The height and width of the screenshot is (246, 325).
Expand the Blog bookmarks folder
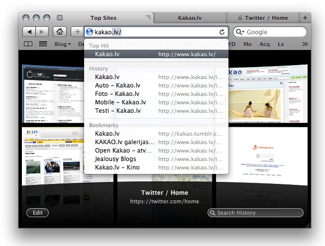coord(63,44)
